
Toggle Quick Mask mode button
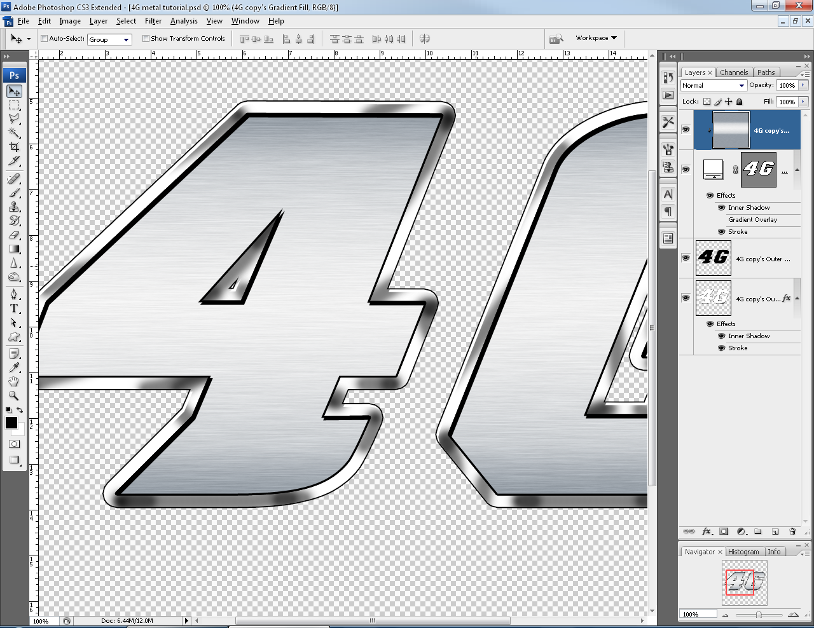click(14, 444)
